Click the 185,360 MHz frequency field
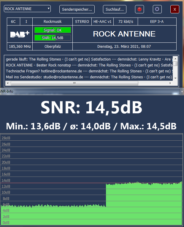The image size is (184, 227). (x=20, y=47)
